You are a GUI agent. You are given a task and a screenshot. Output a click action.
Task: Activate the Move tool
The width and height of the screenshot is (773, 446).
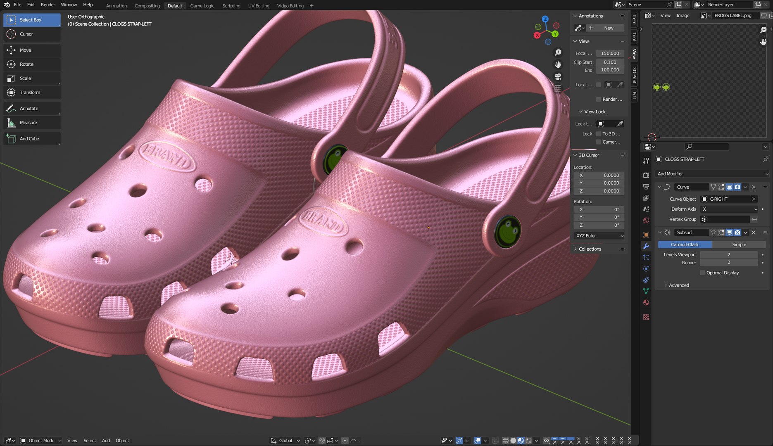(32, 50)
